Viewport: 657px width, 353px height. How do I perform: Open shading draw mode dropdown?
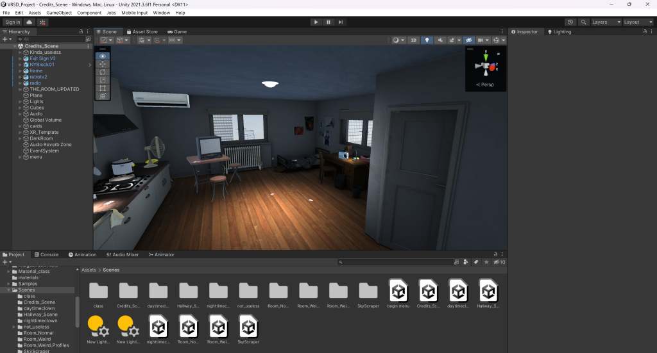[x=400, y=40]
